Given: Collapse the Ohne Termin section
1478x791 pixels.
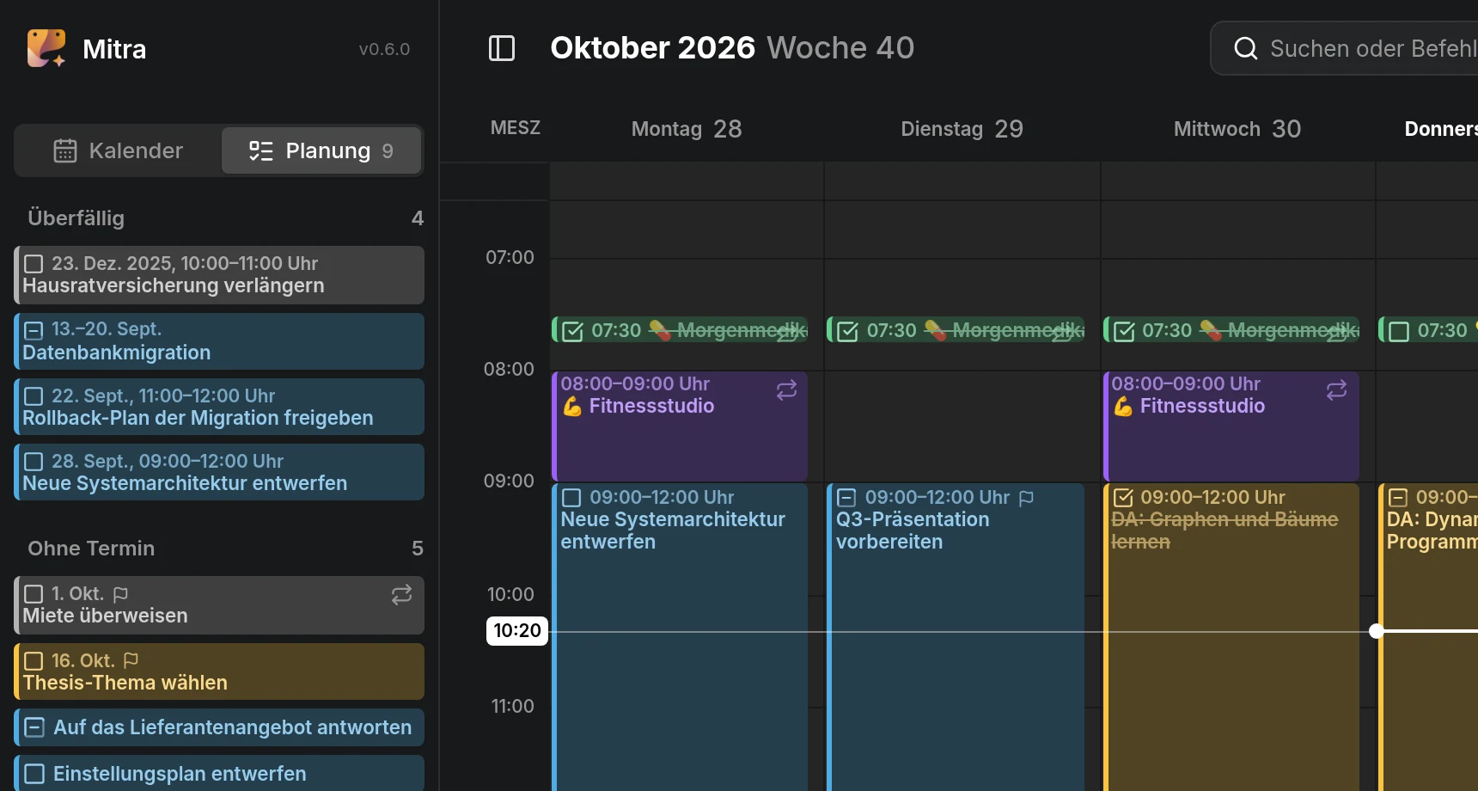Looking at the screenshot, I should 225,549.
